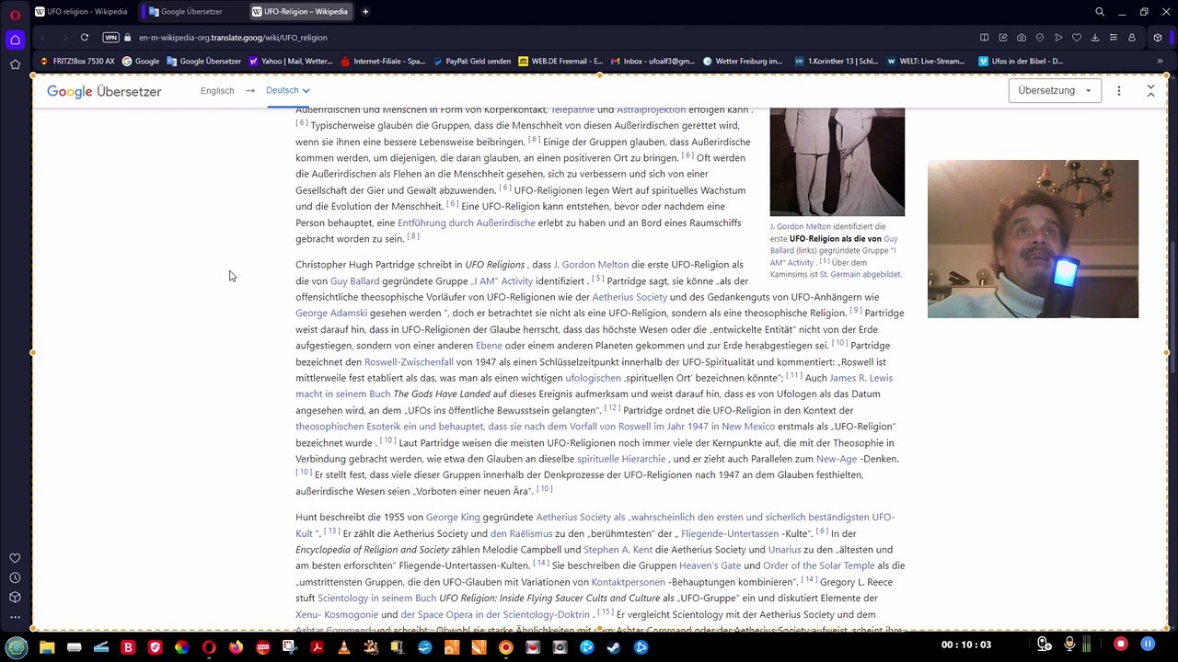Open Gmail Inbox bookmark
The width and height of the screenshot is (1178, 662).
tap(653, 62)
